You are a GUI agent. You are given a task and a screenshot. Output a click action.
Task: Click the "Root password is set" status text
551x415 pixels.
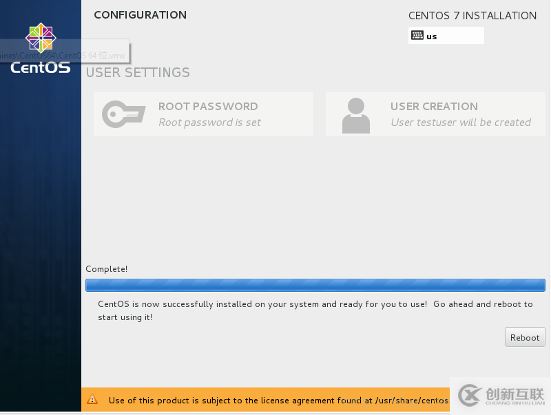tap(209, 123)
